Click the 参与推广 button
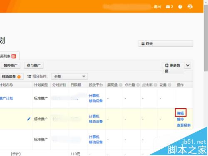This screenshot has width=208, height=156. [x=34, y=65]
